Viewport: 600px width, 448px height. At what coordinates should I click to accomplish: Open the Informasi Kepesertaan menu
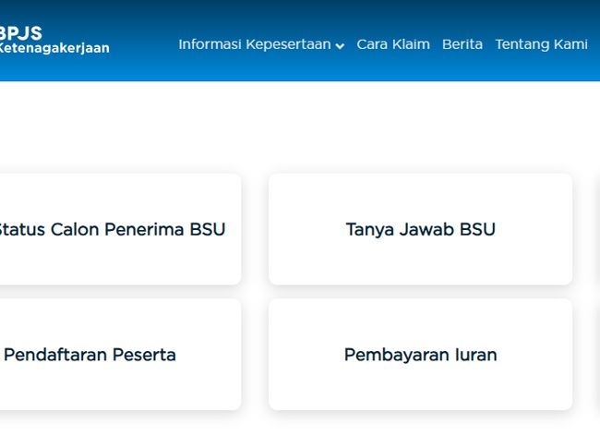tap(255, 44)
